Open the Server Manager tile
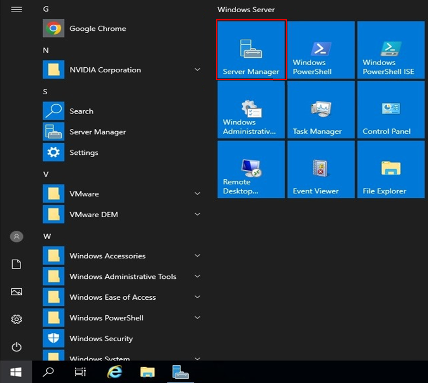 click(251, 50)
